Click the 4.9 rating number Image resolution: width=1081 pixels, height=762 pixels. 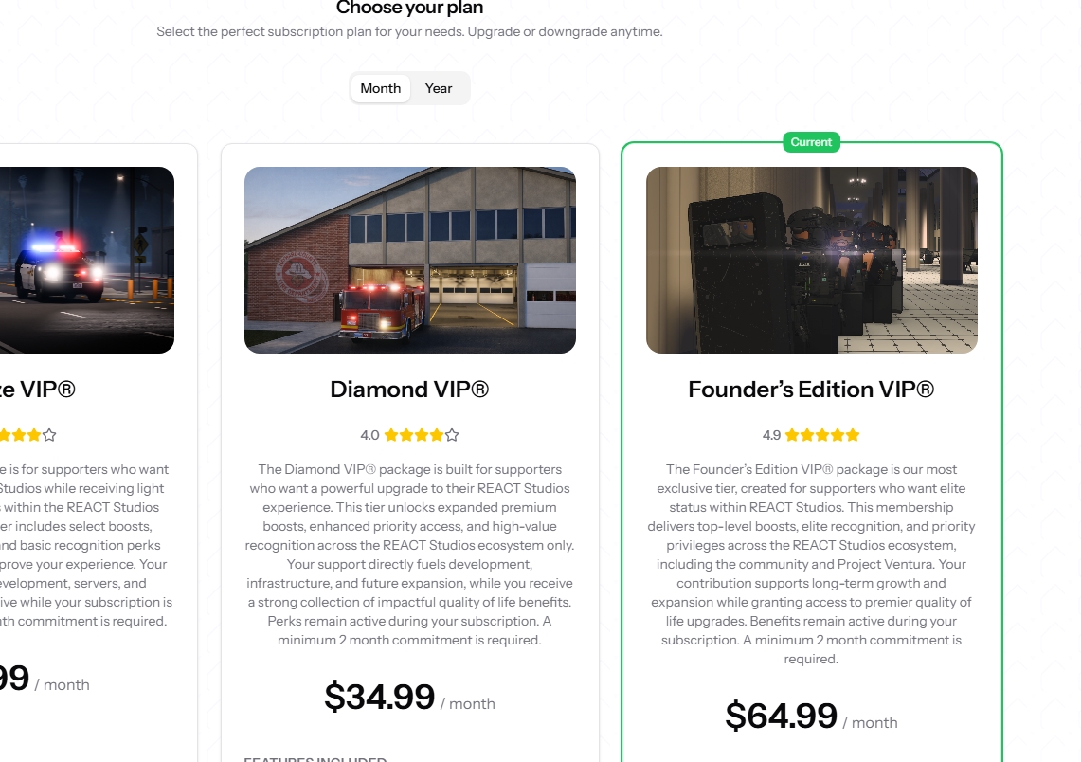(x=771, y=435)
